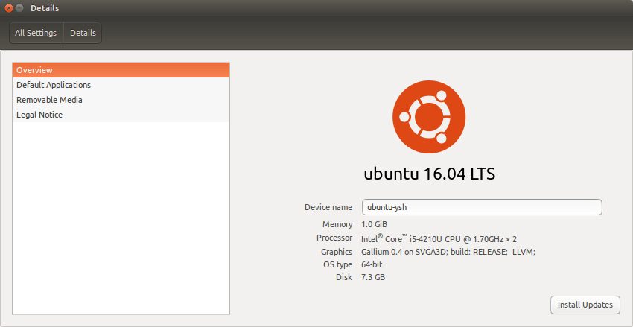Image resolution: width=633 pixels, height=327 pixels.
Task: Click the Device name text field
Action: (482, 207)
